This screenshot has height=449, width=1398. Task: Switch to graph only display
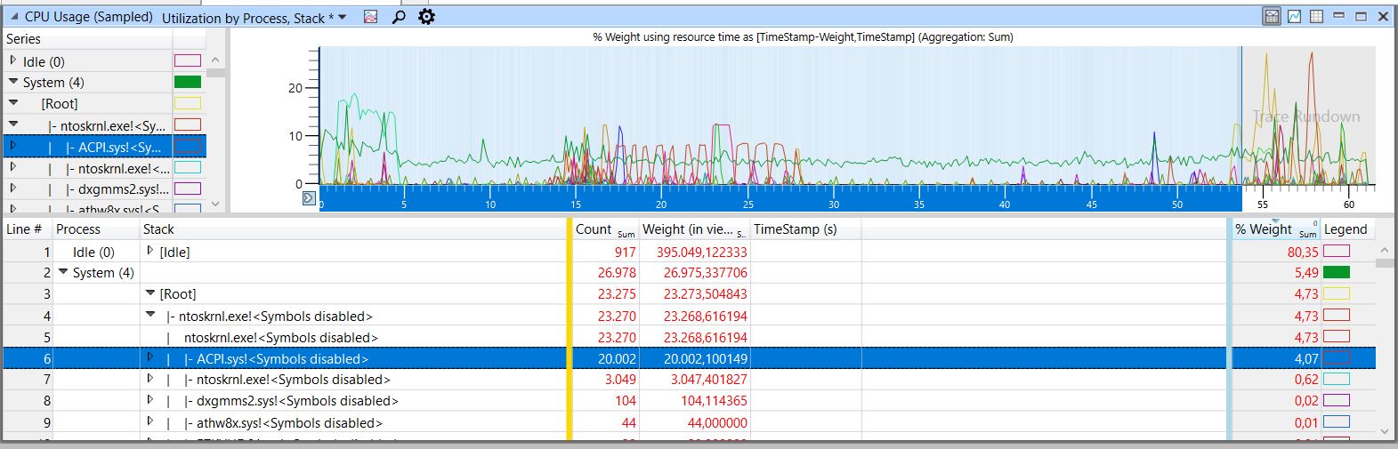coord(1294,17)
